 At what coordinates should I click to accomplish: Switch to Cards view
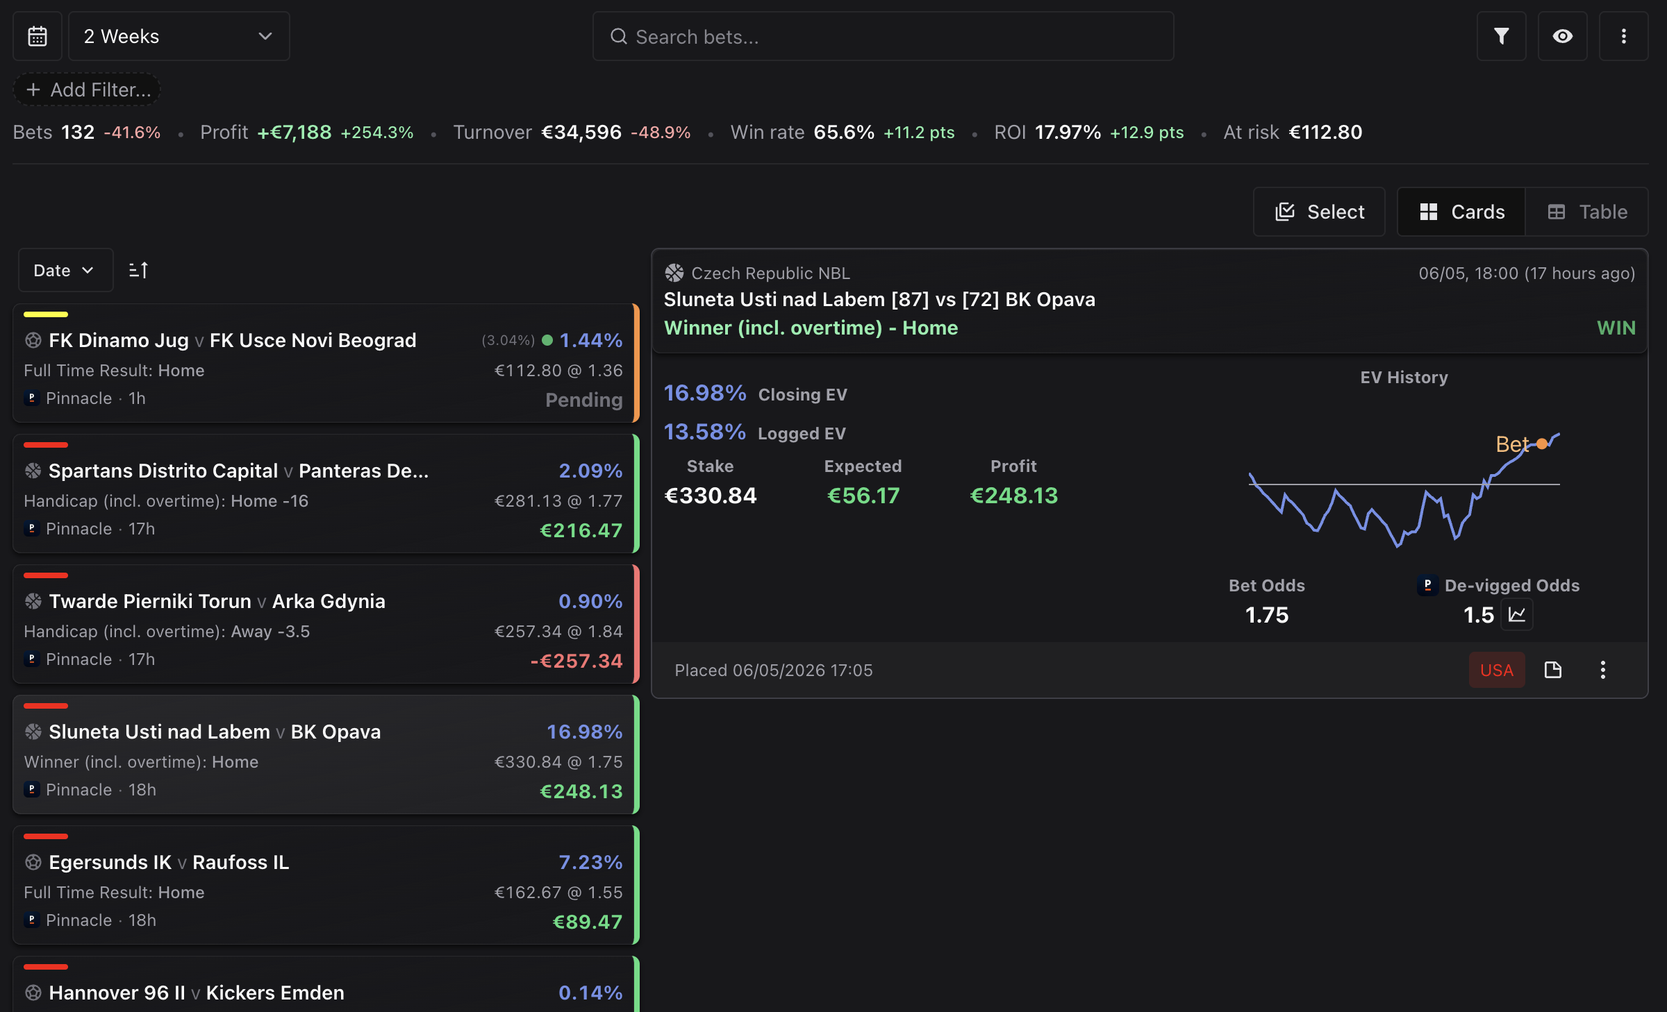[x=1461, y=212]
